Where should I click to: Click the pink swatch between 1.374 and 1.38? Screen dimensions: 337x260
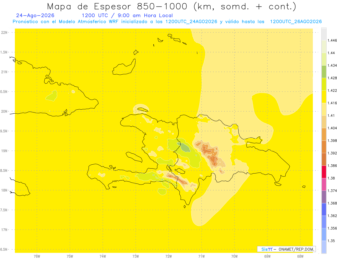tap(324, 184)
